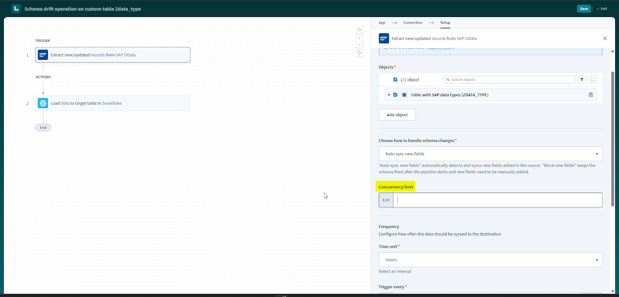Click the Concurrency limit input field
This screenshot has height=297, width=619.
click(498, 200)
